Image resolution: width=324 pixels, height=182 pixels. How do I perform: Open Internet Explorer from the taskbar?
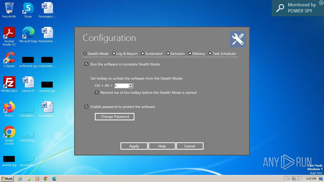[20, 179]
